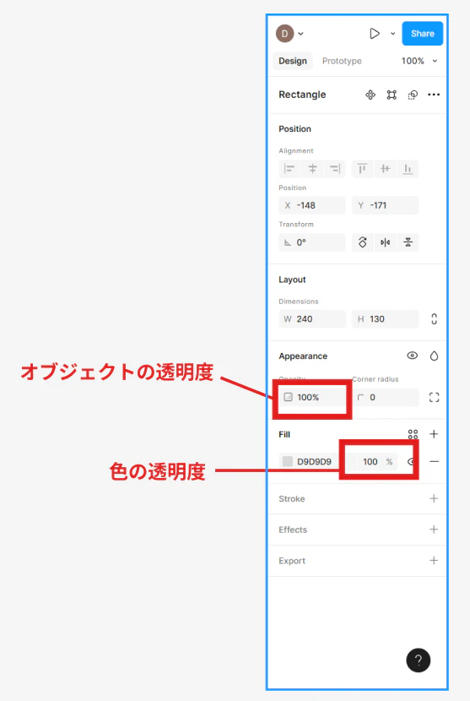Image resolution: width=470 pixels, height=701 pixels.
Task: Click the X position field -148
Action: [312, 205]
